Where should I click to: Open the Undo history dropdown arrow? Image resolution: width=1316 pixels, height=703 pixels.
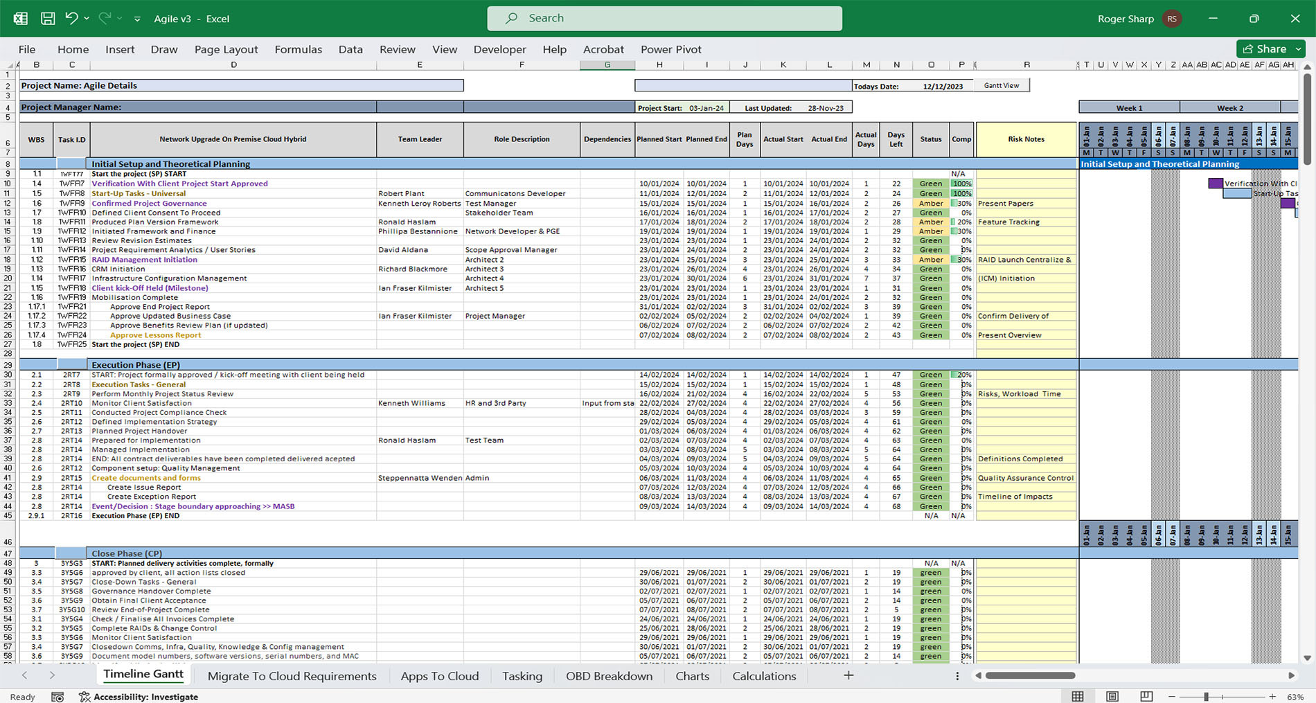87,19
